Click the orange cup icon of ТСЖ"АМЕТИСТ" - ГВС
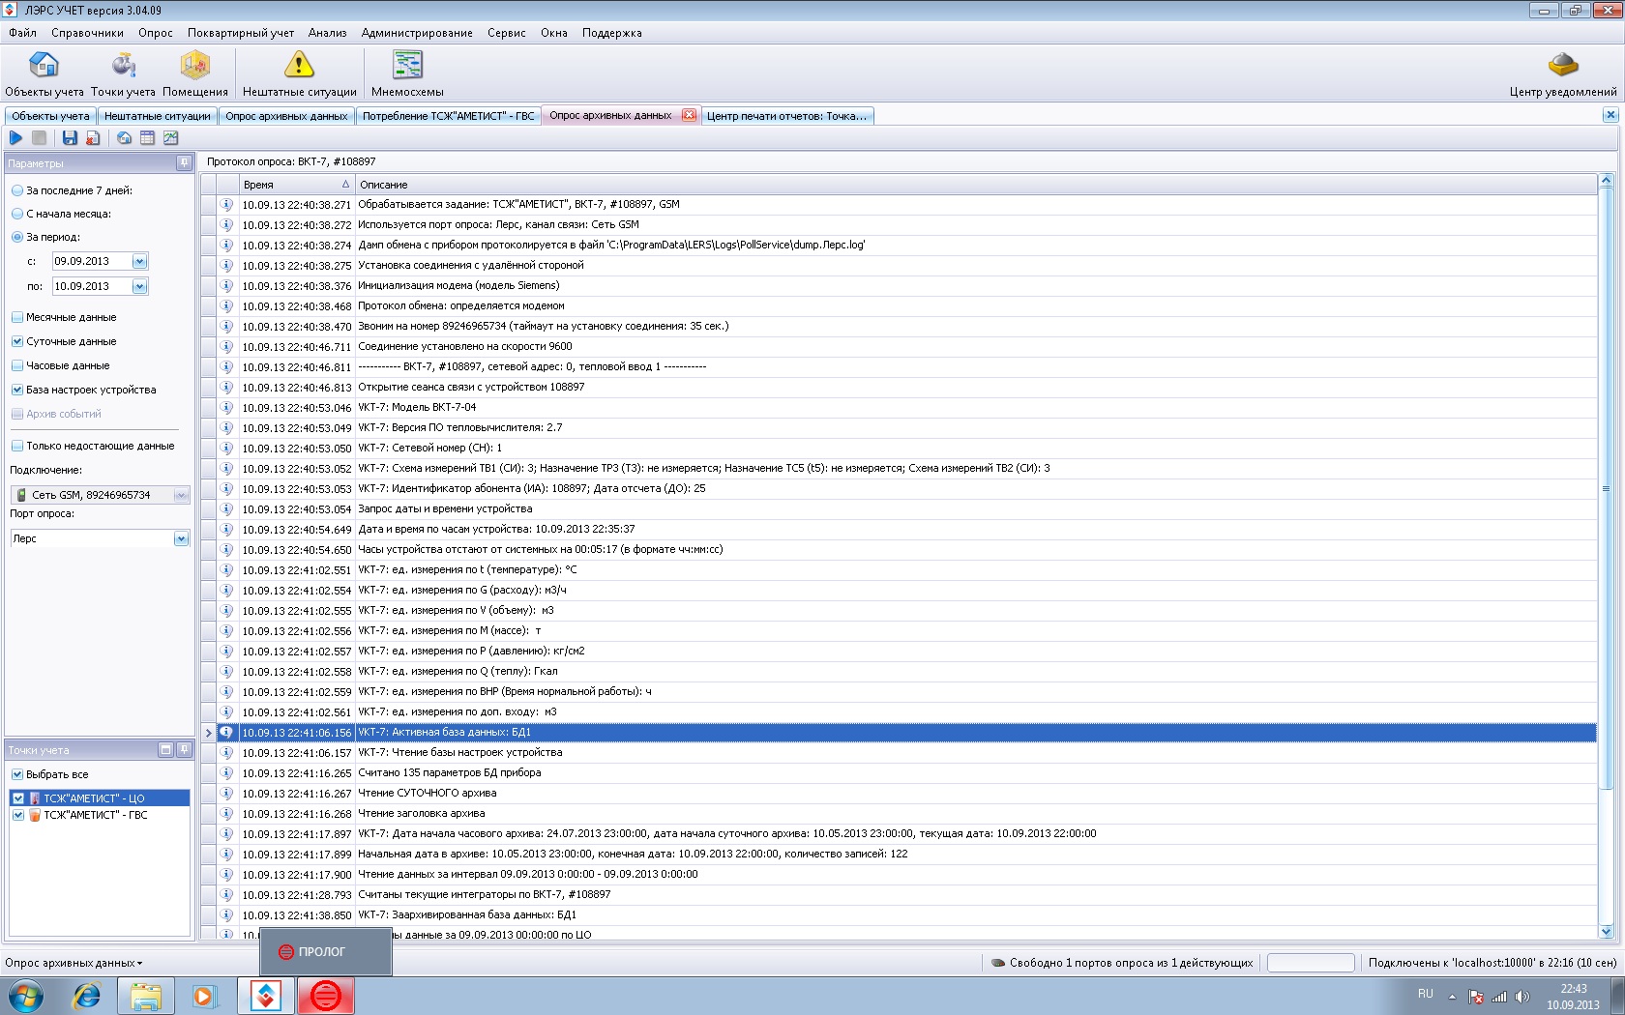 (x=35, y=815)
